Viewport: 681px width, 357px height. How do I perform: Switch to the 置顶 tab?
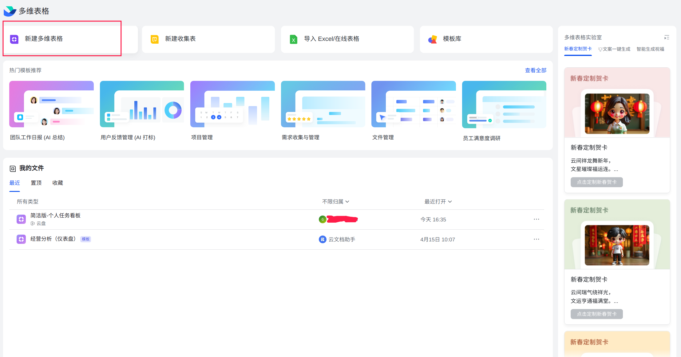(x=36, y=183)
